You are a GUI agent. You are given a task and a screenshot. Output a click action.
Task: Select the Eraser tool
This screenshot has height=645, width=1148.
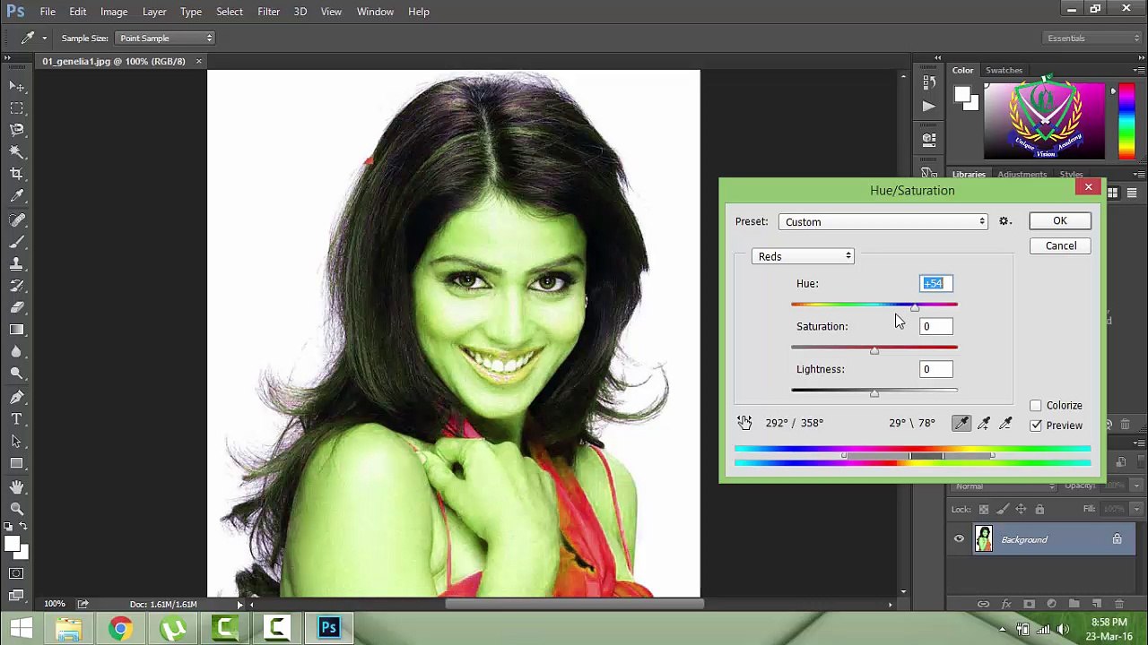coord(16,308)
